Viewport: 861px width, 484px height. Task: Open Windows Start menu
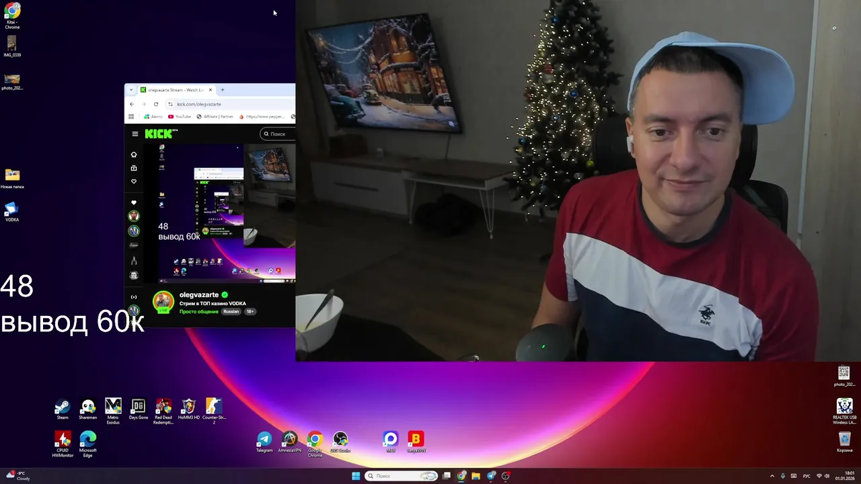point(356,476)
